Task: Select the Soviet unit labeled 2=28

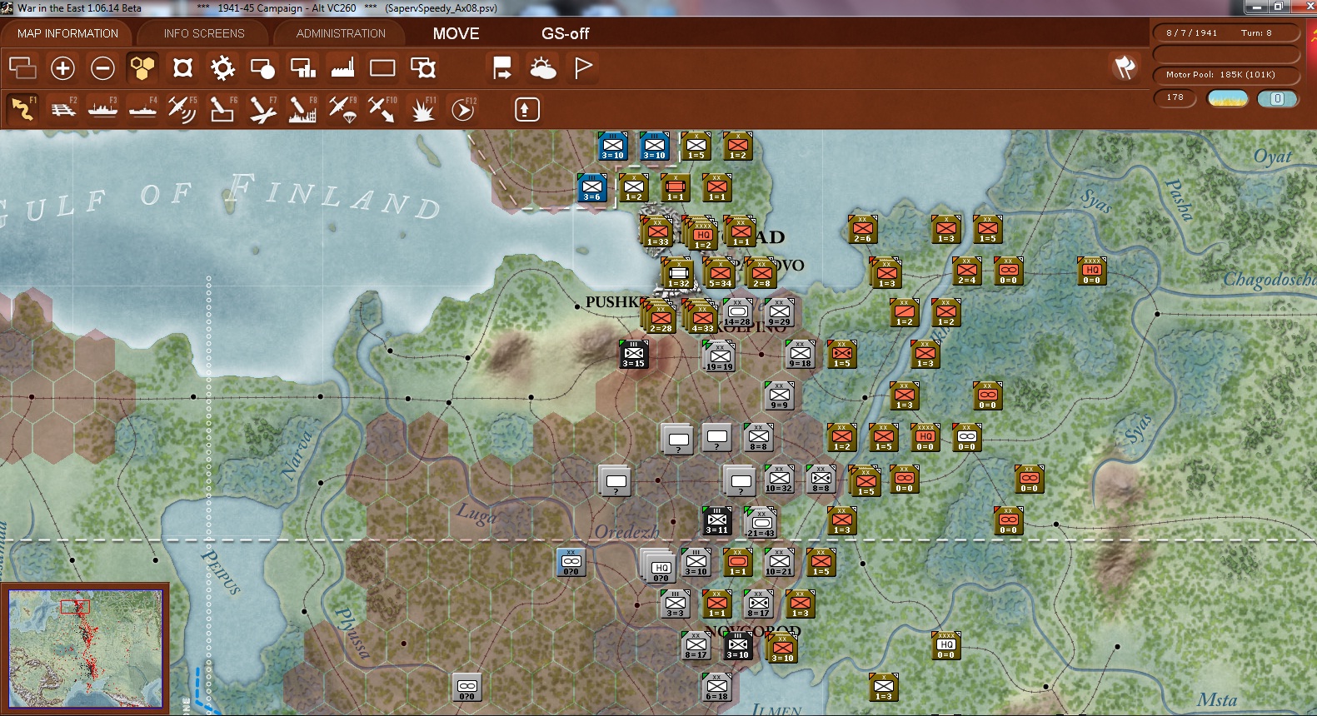Action: 660,318
